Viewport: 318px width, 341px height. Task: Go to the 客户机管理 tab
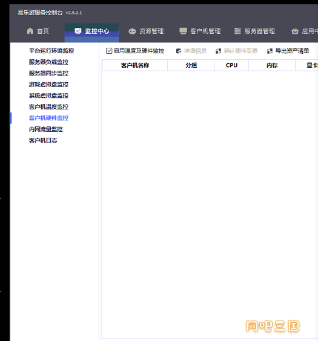tap(200, 31)
